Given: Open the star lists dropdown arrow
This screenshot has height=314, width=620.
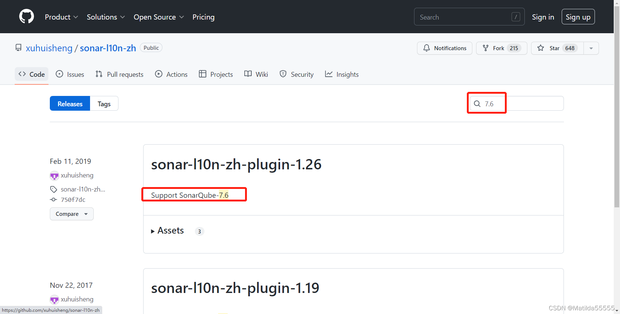Looking at the screenshot, I should click(x=591, y=48).
